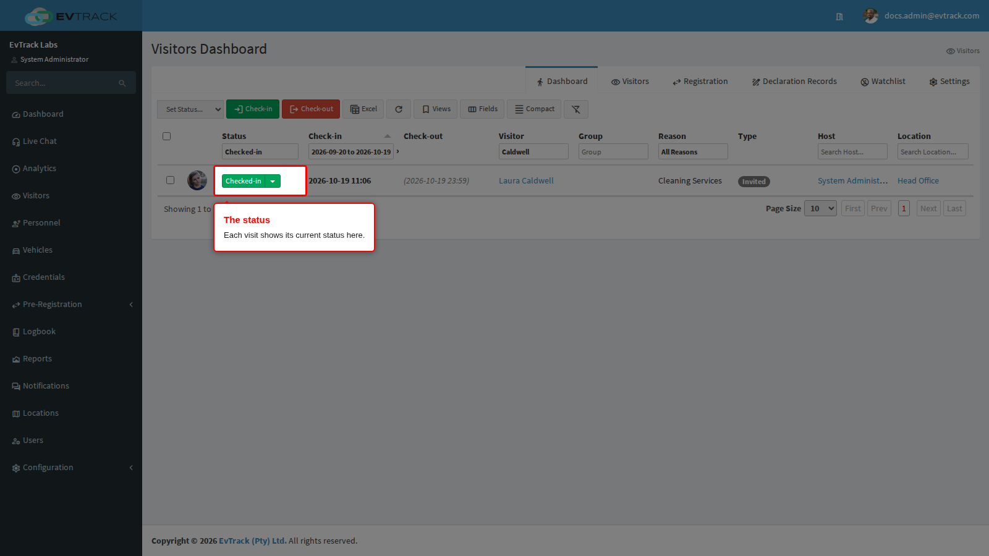Expand the Configuration sidebar menu
989x556 pixels.
71,468
